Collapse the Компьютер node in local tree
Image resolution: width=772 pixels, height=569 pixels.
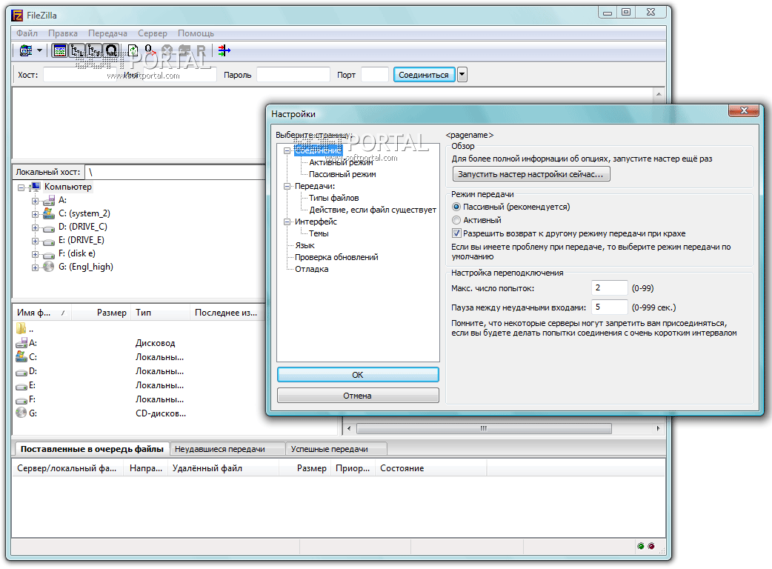[21, 187]
